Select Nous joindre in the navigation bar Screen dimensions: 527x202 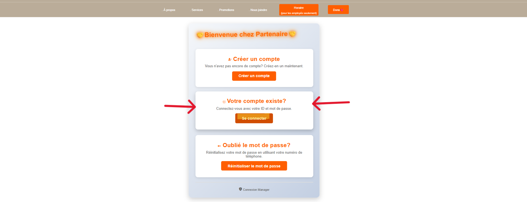click(258, 10)
